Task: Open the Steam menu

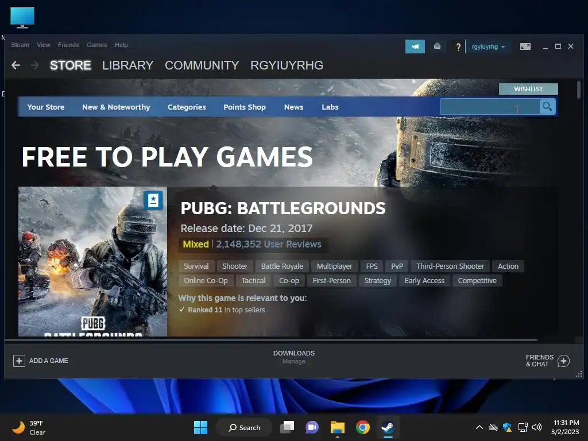Action: coord(20,45)
